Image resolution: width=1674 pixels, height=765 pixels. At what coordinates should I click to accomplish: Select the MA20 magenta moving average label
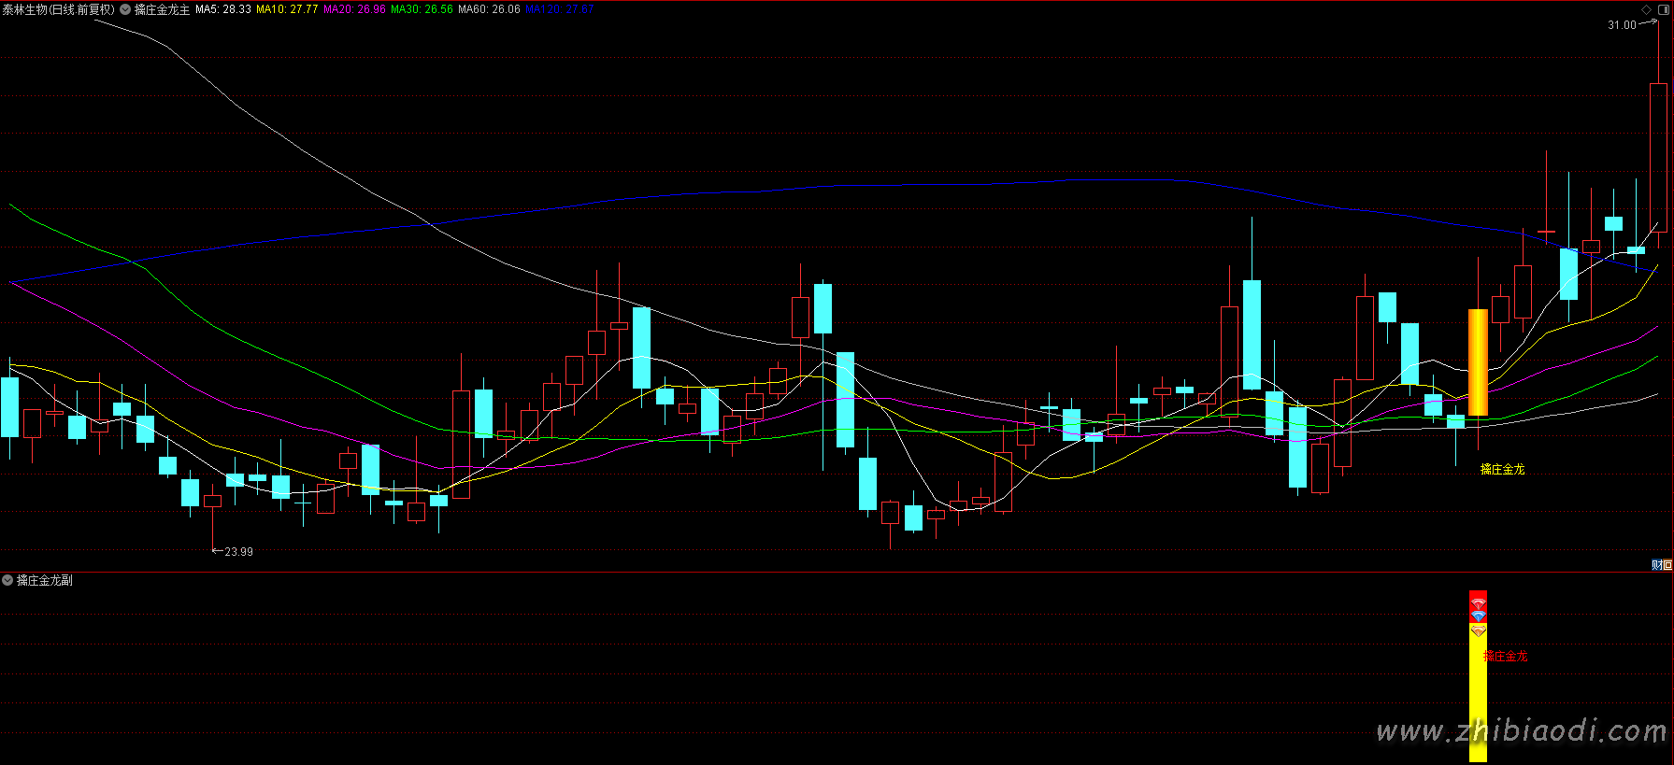point(354,9)
